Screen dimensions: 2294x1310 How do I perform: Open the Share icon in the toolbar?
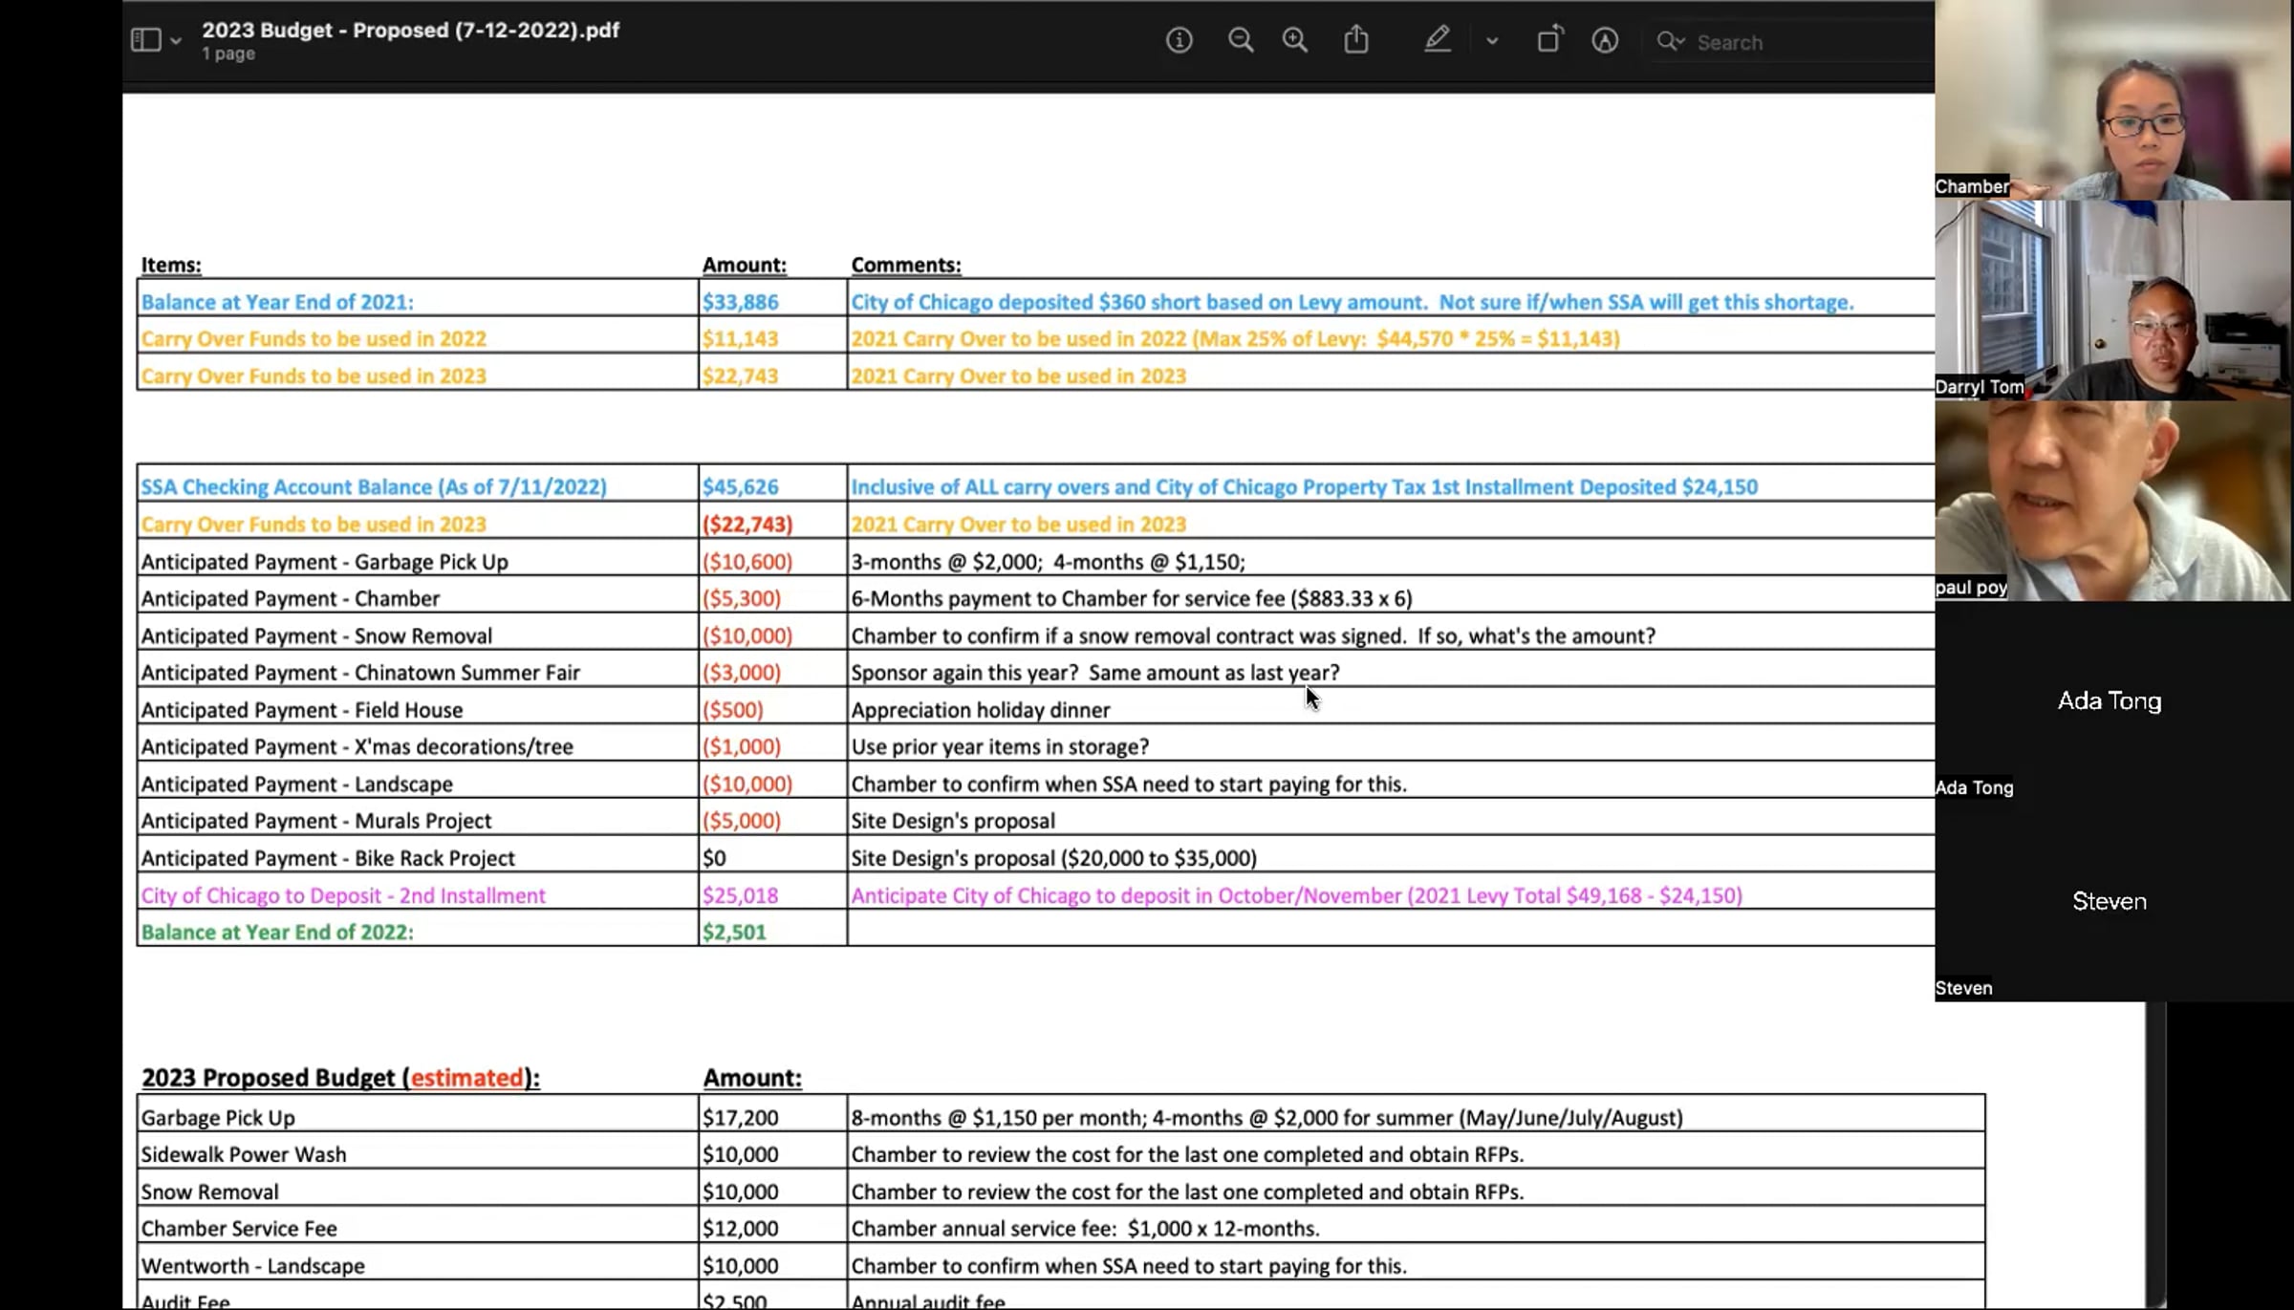coord(1356,39)
